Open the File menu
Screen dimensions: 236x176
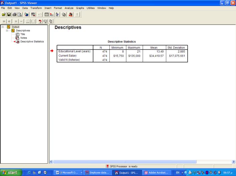click(3, 8)
